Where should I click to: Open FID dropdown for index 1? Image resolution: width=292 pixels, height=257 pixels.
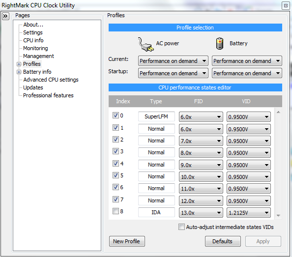201,129
